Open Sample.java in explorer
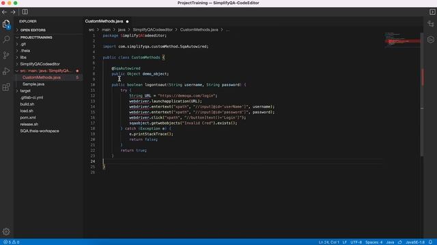Screen dimensions: 437x245 tap(33, 84)
